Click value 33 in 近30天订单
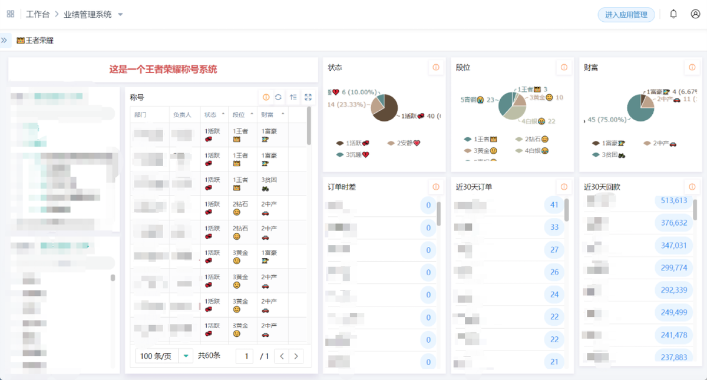The image size is (707, 380). click(x=554, y=227)
